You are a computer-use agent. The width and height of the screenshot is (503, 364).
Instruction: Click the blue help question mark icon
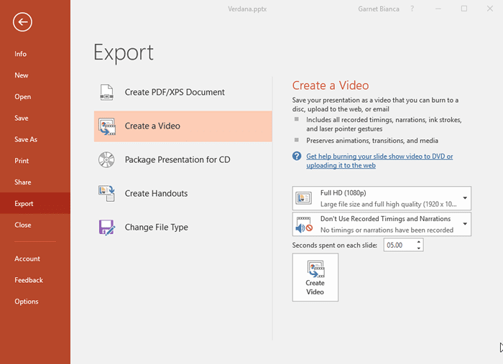pyautogui.click(x=297, y=156)
